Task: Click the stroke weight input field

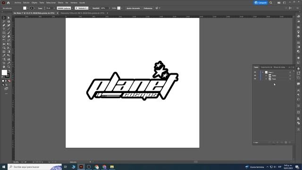Action: click(49, 8)
